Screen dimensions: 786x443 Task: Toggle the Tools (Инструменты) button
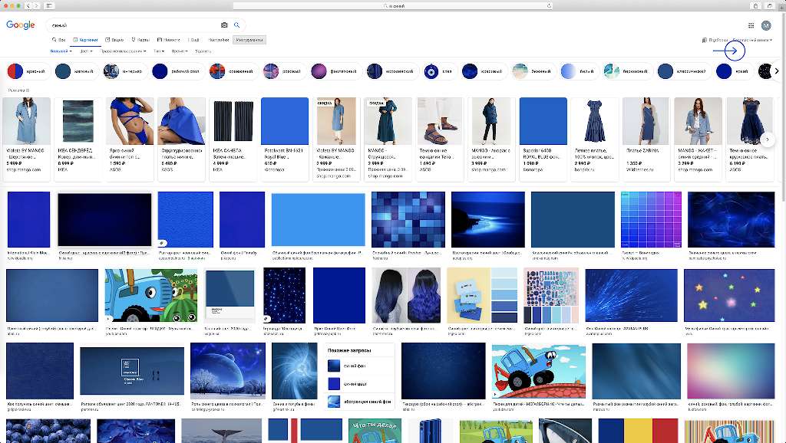[x=249, y=39]
